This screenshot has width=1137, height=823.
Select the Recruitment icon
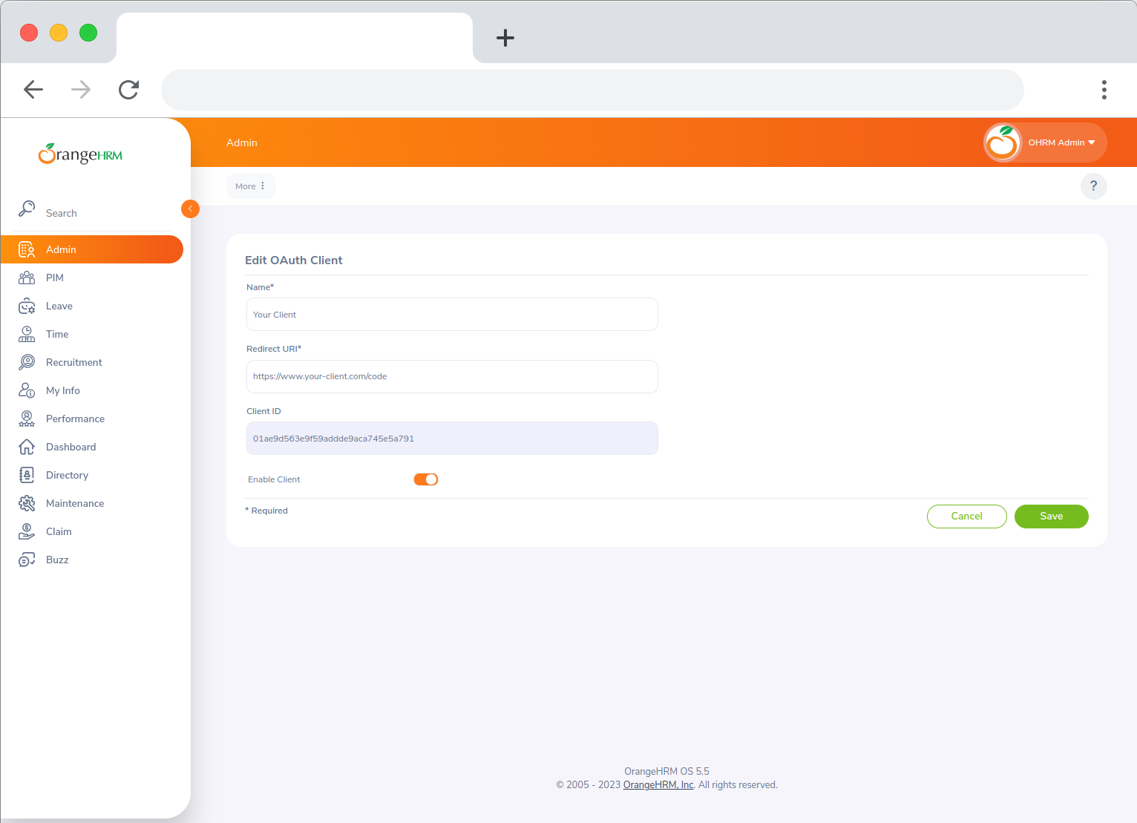(x=27, y=362)
